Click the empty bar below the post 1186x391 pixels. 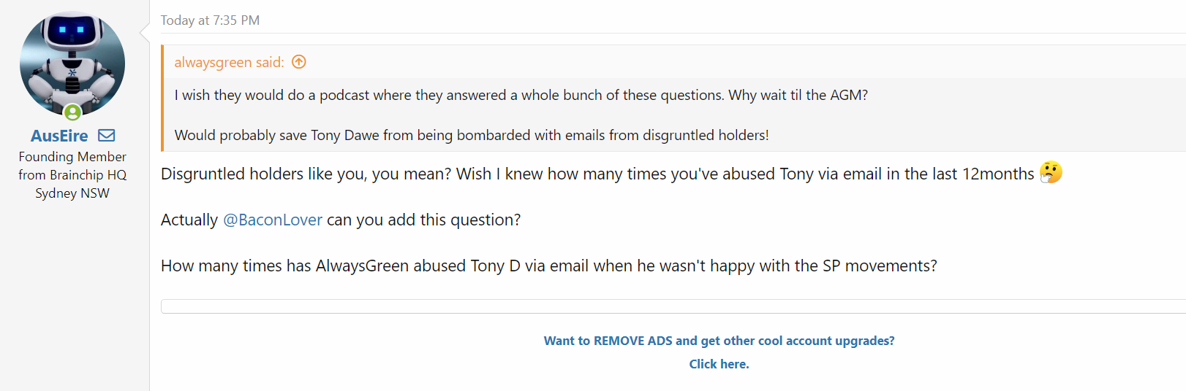673,306
